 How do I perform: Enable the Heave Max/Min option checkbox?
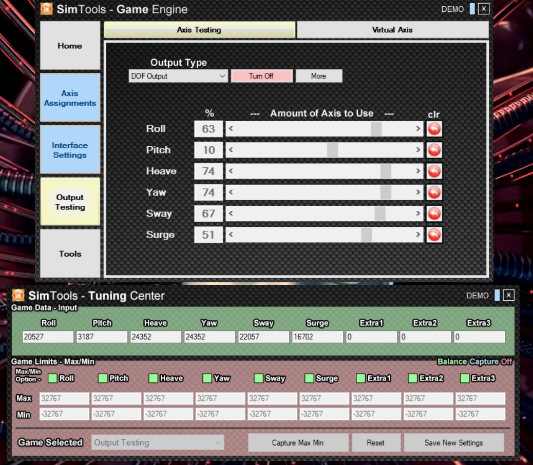[153, 378]
